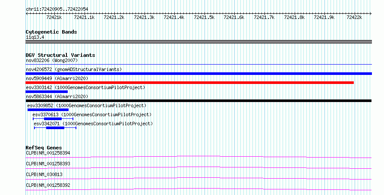Click the black nsv5863344 variant bar
Image resolution: width=384 pixels, height=195 pixels.
click(198, 101)
